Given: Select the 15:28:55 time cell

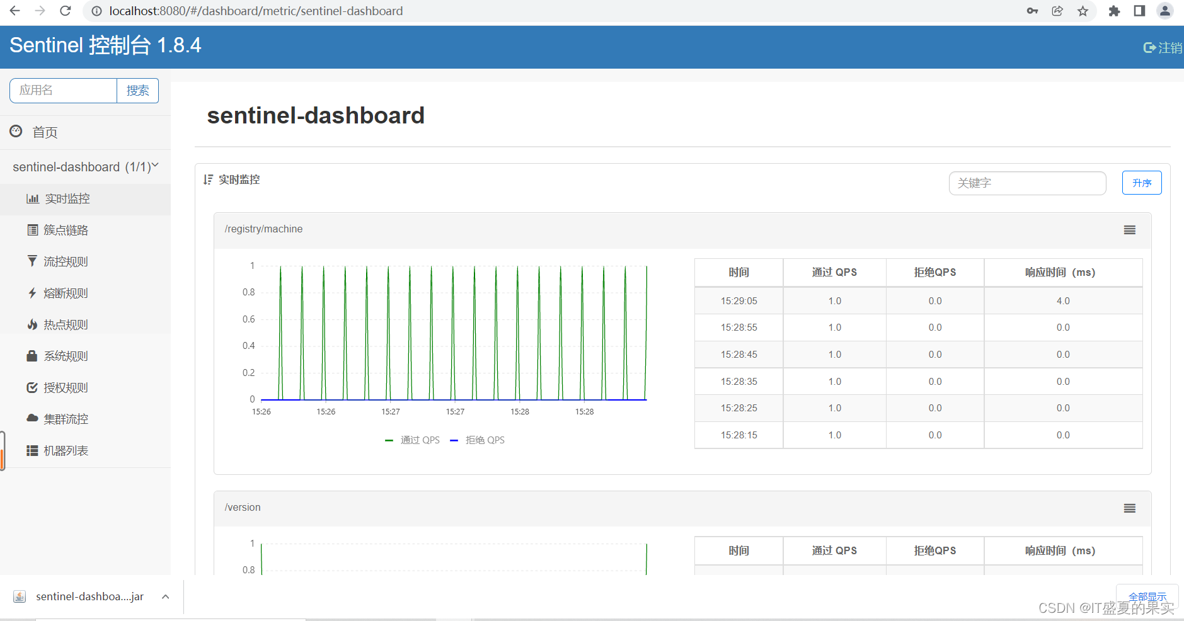Looking at the screenshot, I should [739, 328].
